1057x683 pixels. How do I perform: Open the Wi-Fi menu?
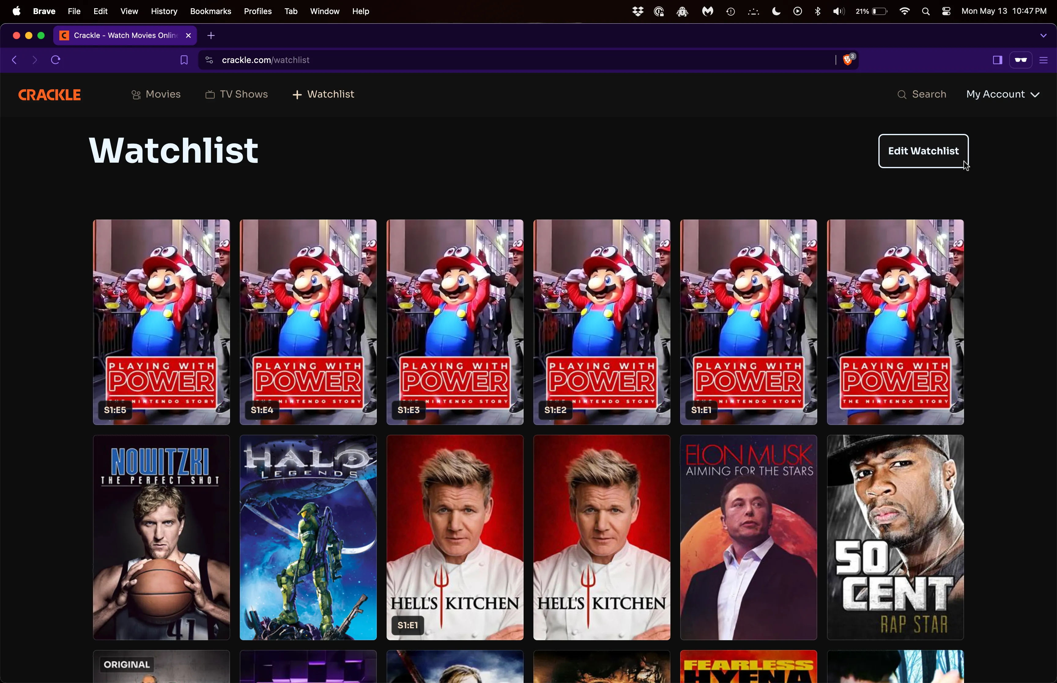[904, 12]
